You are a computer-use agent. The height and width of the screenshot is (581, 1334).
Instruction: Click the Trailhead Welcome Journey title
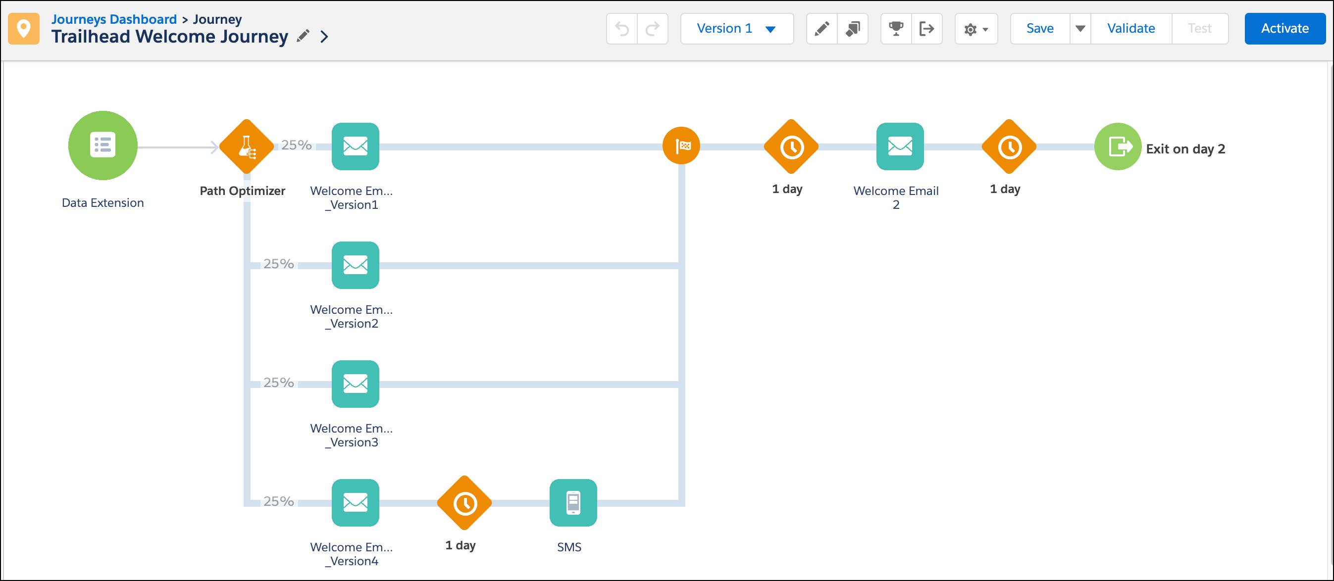click(170, 37)
